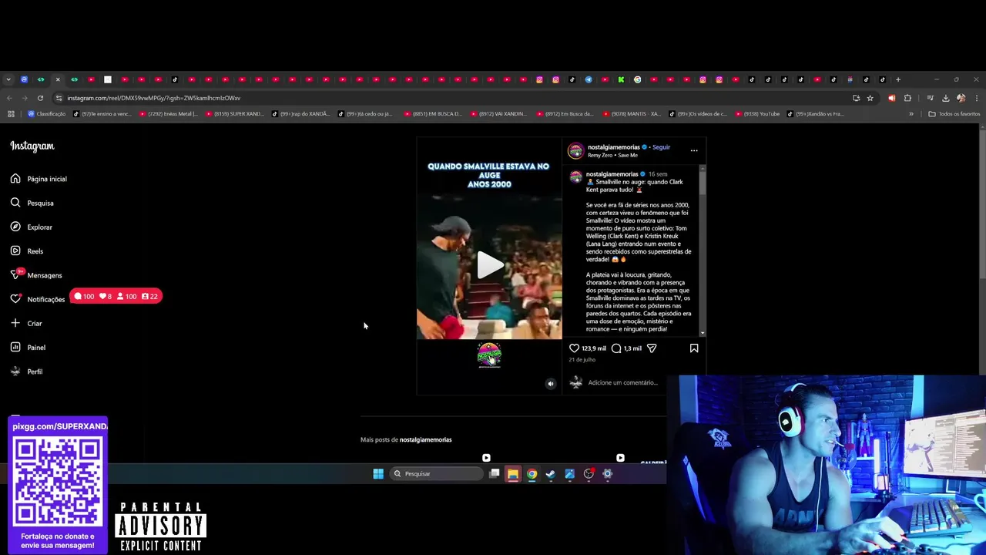Viewport: 986px width, 555px height.
Task: Switch to the Telegram browser tab
Action: 589,79
